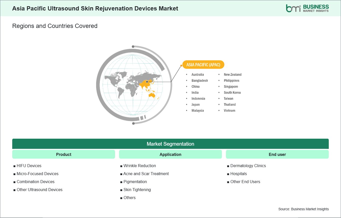Screen dimensions: 341x218
Task: Select the Application segment header
Action: click(170, 154)
